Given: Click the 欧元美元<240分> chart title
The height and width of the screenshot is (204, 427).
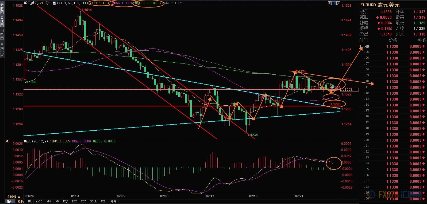Looking at the screenshot, I should click(37, 3).
